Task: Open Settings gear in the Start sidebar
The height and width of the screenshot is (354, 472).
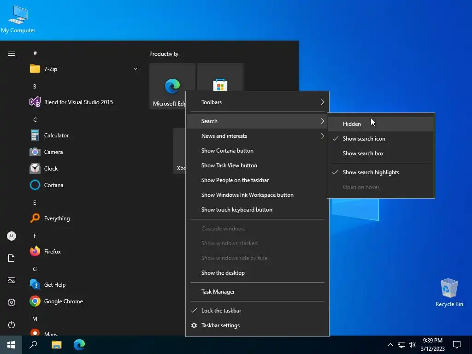Action: coord(12,302)
